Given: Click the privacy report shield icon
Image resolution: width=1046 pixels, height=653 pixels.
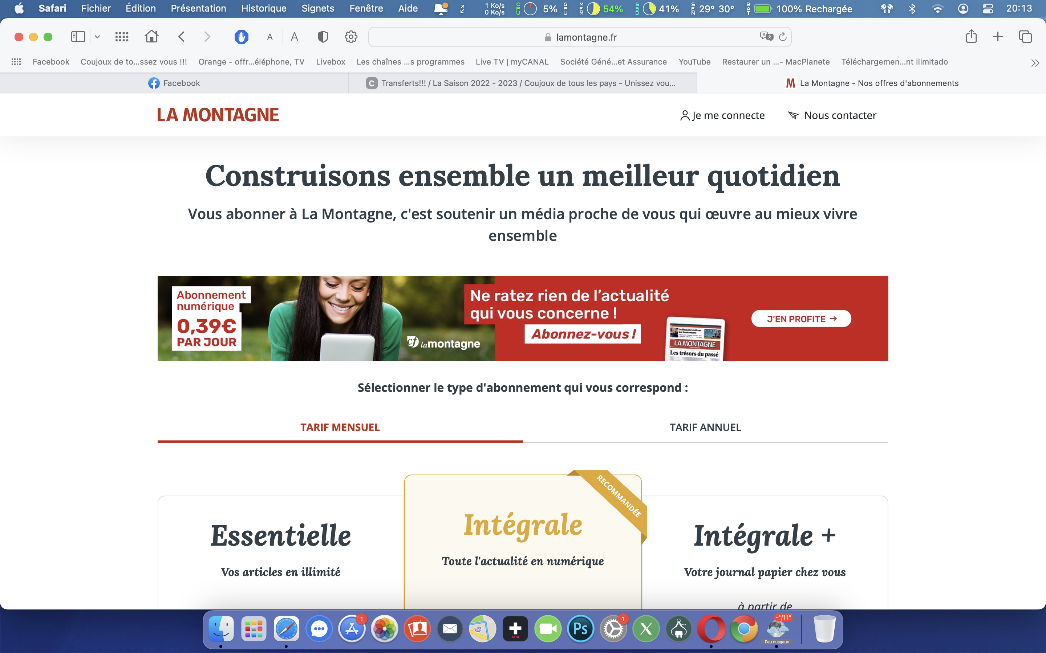Looking at the screenshot, I should pos(323,37).
